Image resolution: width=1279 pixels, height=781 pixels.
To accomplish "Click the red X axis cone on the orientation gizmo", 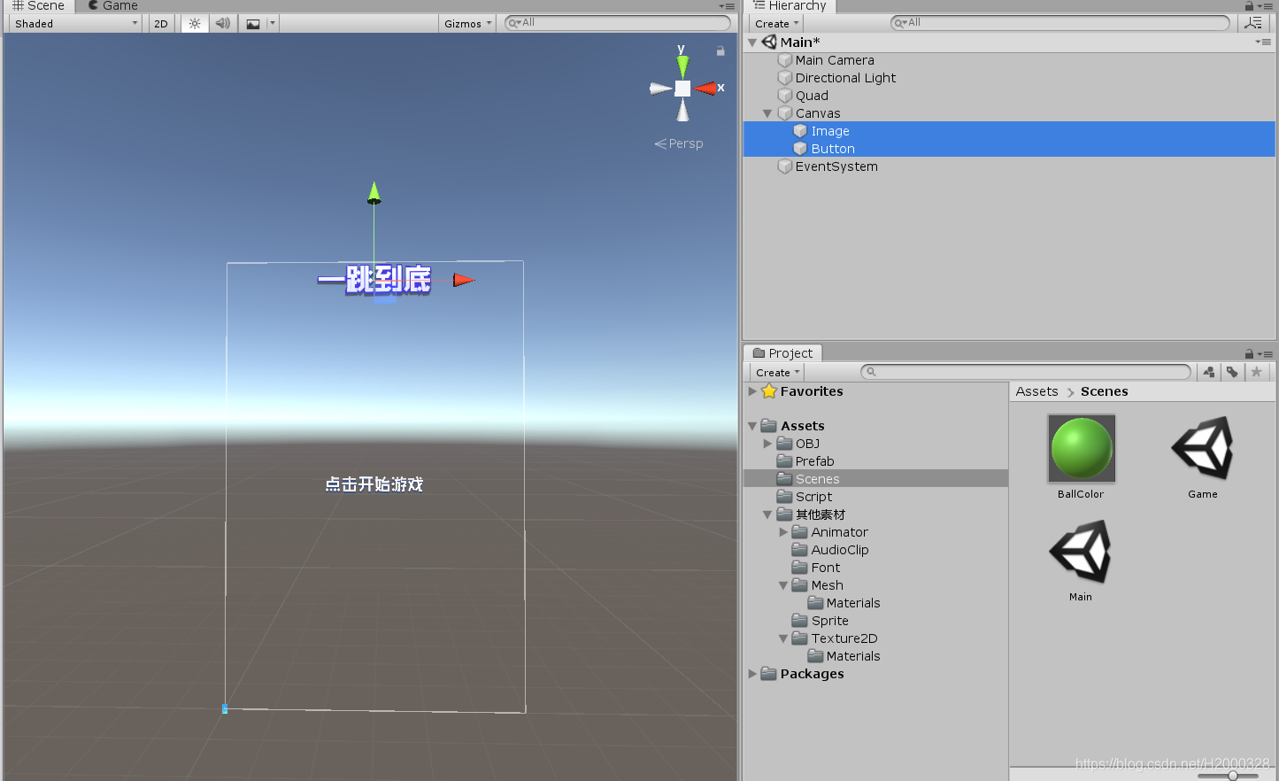I will click(x=706, y=88).
